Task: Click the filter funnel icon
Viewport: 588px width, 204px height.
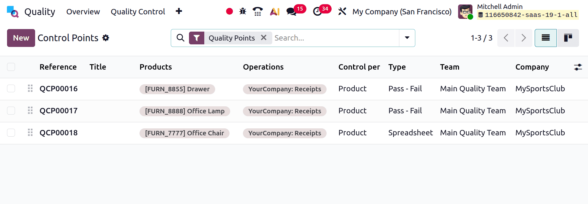Action: (x=197, y=38)
